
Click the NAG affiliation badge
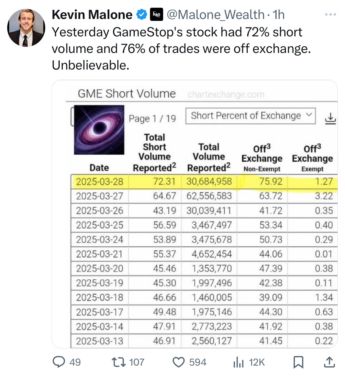[x=156, y=15]
